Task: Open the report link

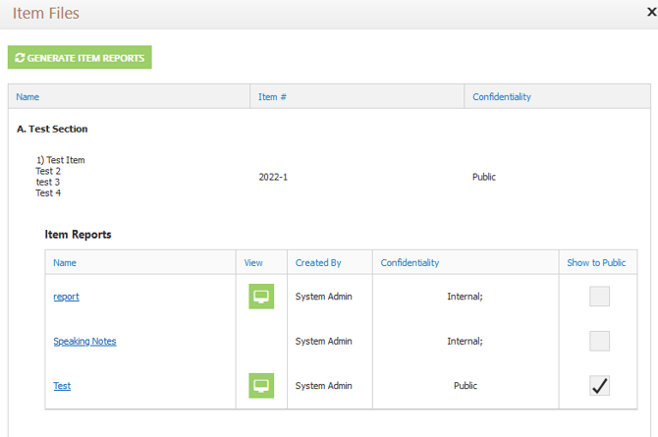Action: (x=66, y=297)
